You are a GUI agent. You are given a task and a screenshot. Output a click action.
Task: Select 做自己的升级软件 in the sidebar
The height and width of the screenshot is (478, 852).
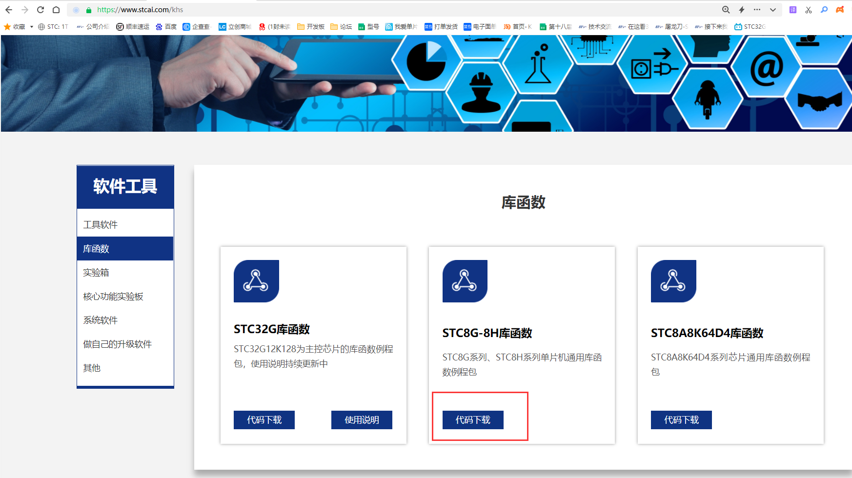tap(125, 344)
